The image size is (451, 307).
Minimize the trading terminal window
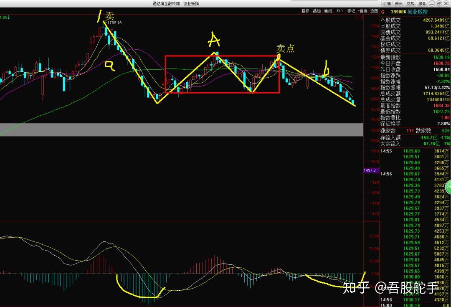coord(432,3)
